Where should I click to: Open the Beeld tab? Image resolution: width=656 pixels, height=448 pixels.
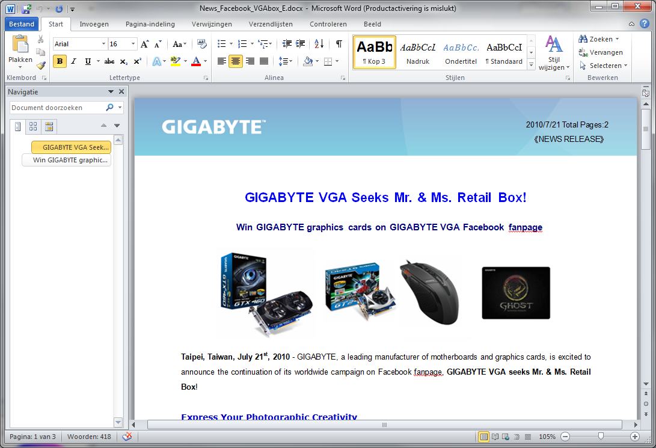[372, 24]
